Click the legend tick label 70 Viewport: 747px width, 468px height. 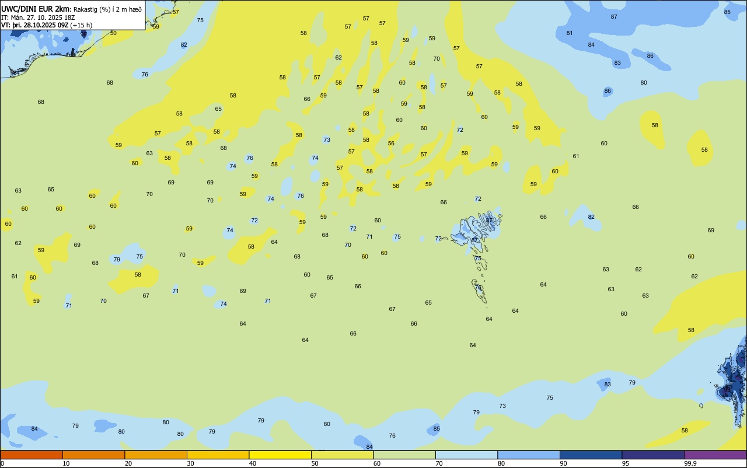(x=439, y=463)
